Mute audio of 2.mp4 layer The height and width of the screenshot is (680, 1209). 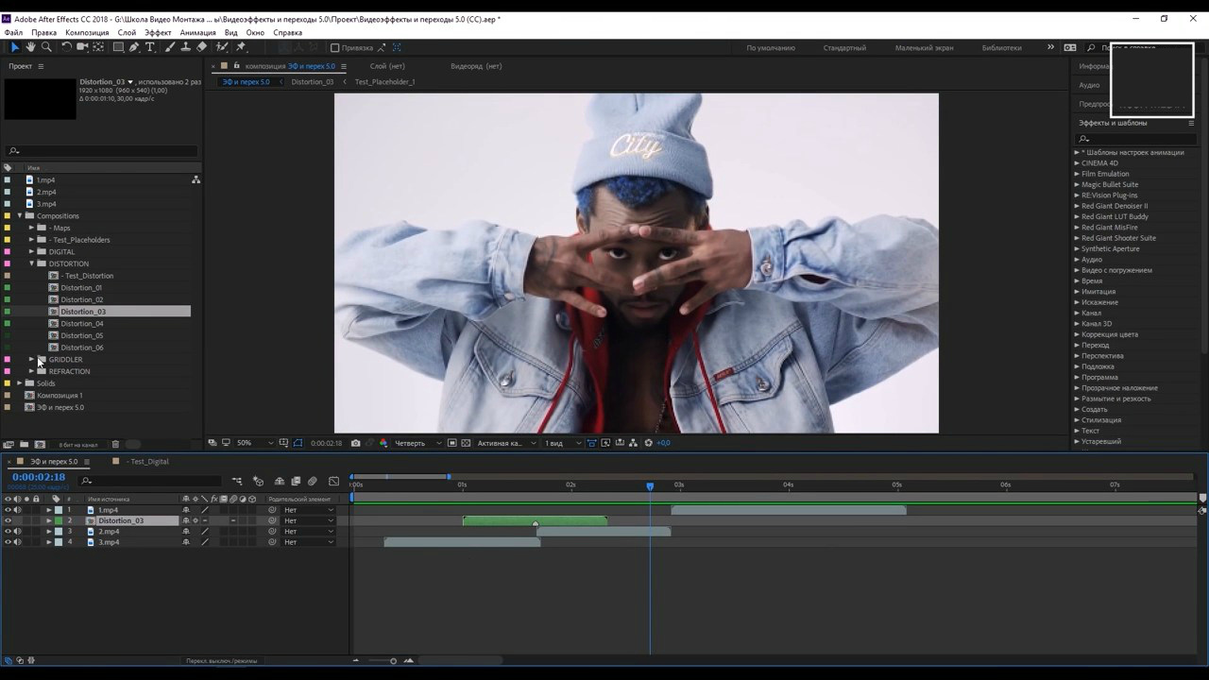click(x=17, y=532)
